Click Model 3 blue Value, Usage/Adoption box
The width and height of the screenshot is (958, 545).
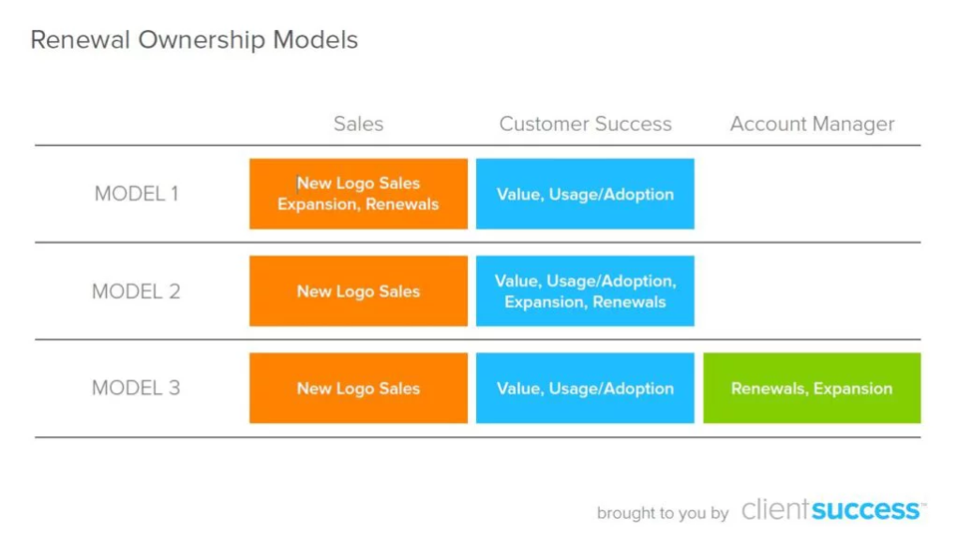(x=585, y=388)
